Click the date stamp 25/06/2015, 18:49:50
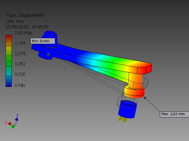 tap(27, 27)
